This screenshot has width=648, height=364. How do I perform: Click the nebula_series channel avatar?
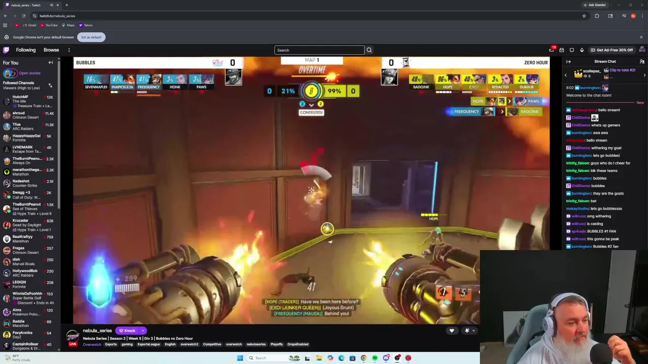pyautogui.click(x=73, y=335)
